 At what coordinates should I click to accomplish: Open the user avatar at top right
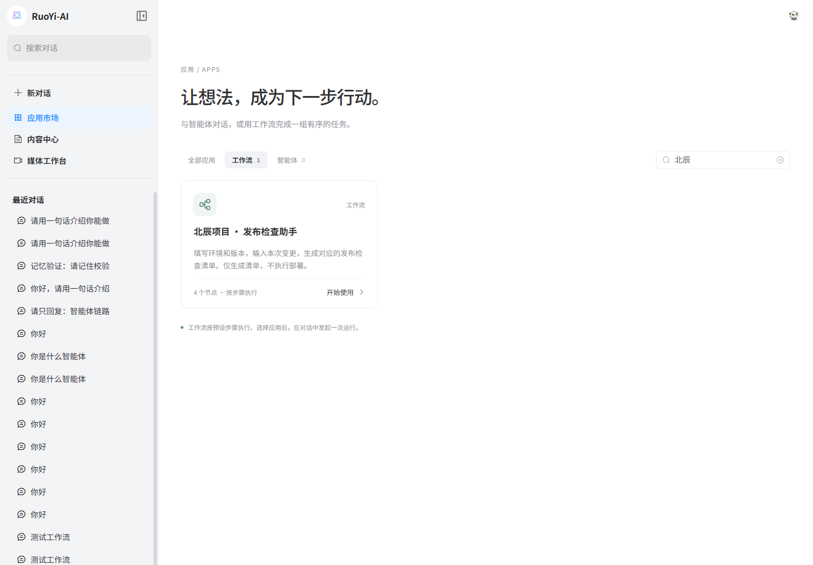coord(794,16)
